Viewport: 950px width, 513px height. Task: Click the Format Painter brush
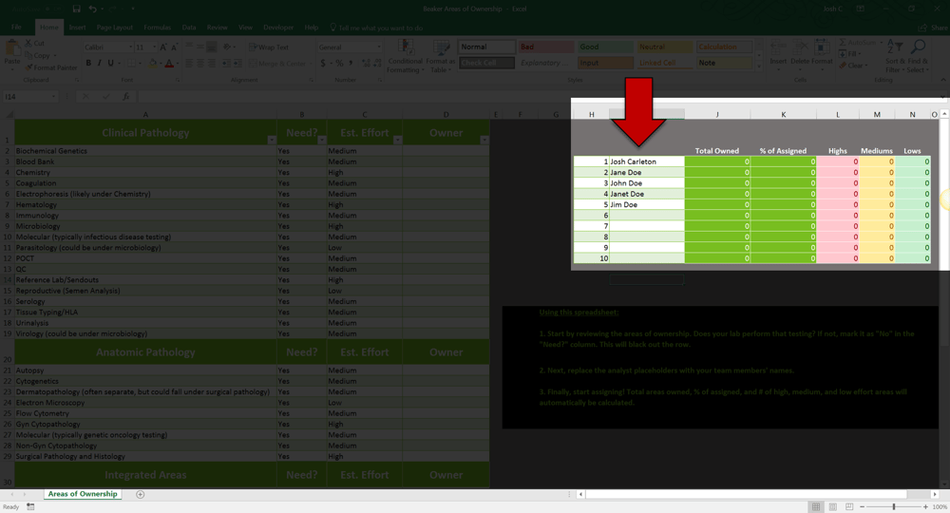(28, 67)
